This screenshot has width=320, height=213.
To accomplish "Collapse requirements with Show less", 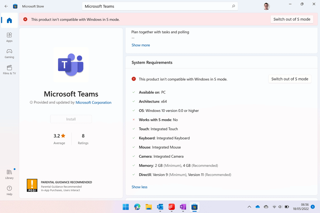I will click(x=139, y=187).
